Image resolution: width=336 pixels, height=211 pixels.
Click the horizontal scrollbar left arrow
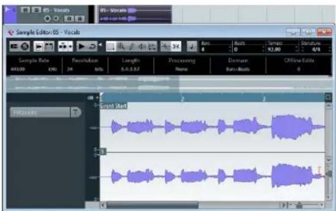tap(103, 205)
